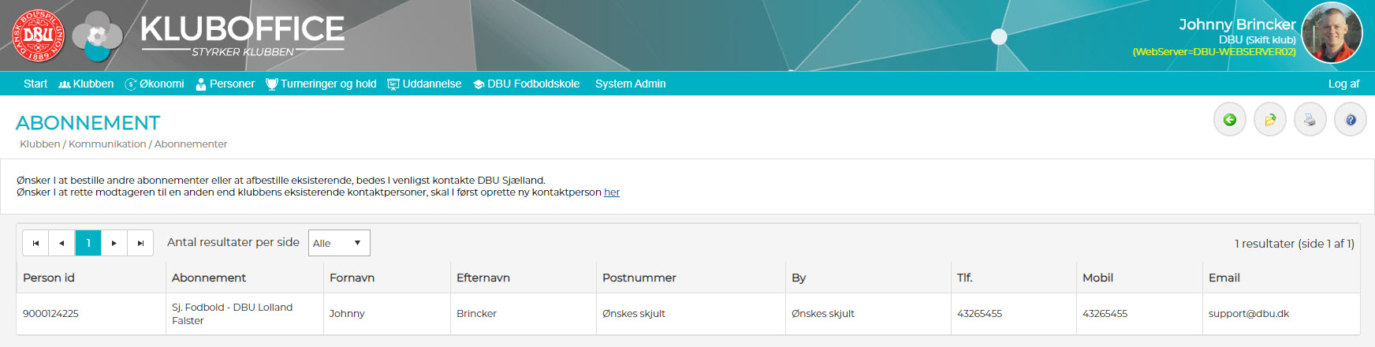The width and height of the screenshot is (1375, 347).
Task: Click the green back arrow icon
Action: tap(1229, 120)
